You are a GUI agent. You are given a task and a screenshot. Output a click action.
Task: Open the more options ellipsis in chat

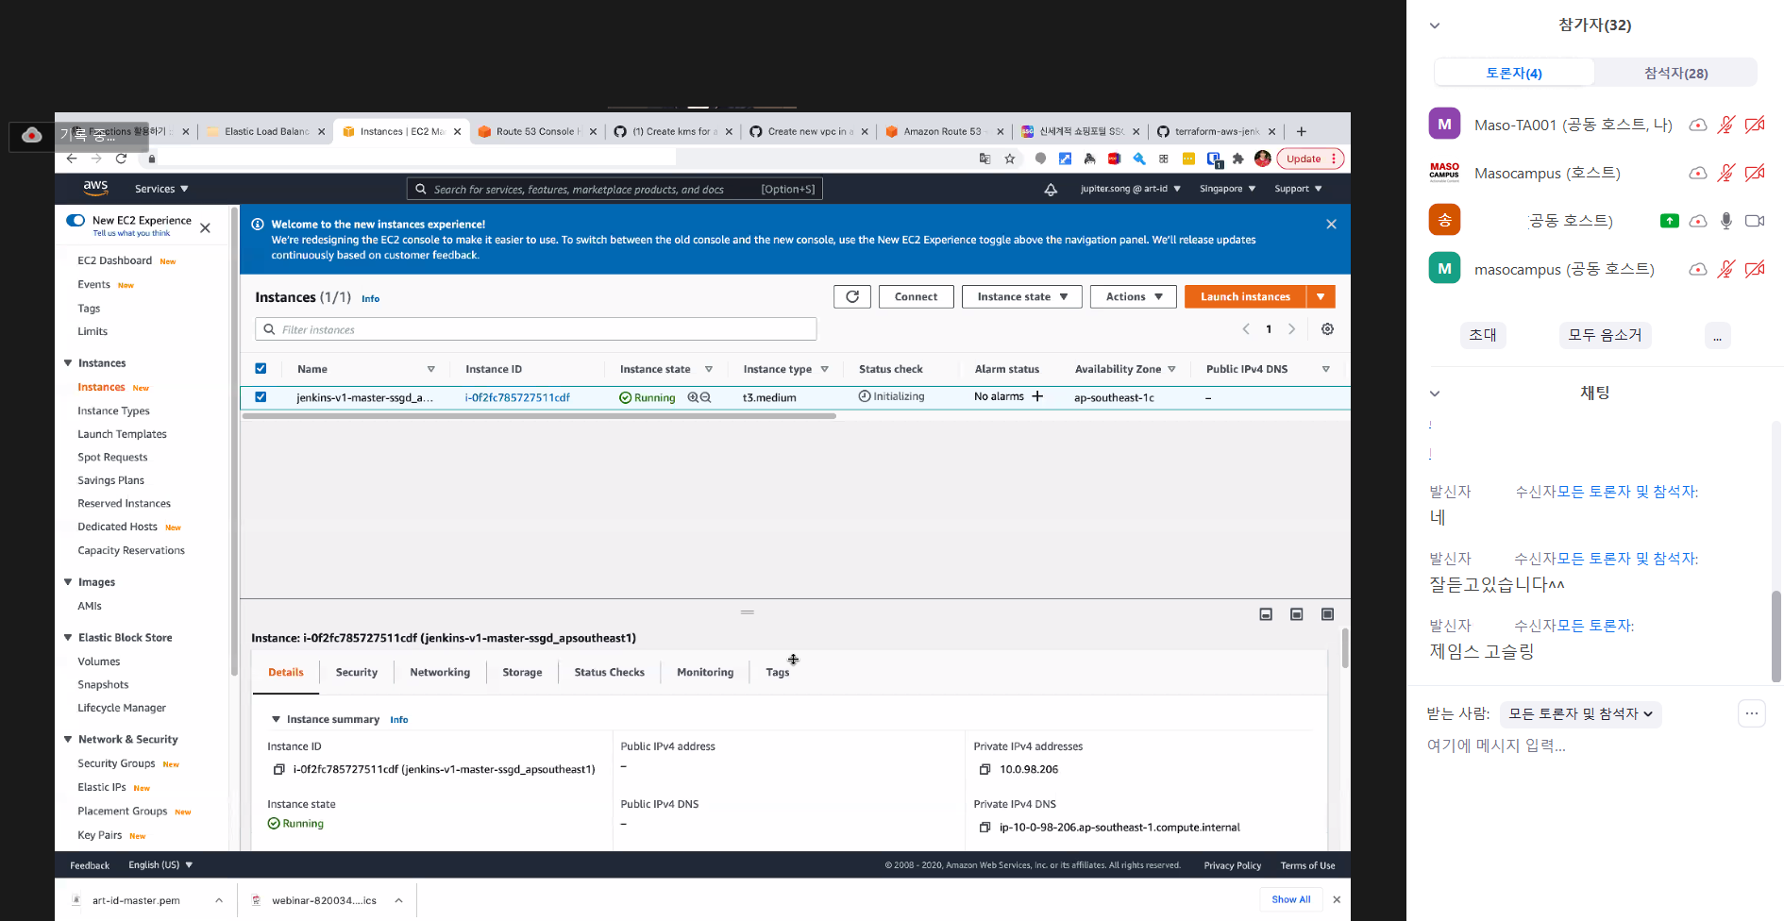1751,713
